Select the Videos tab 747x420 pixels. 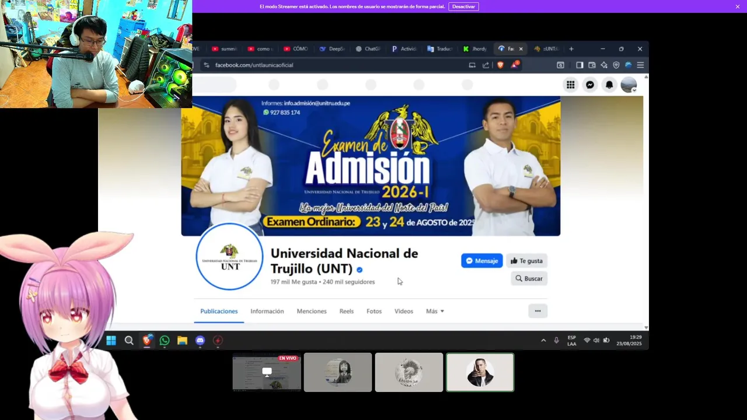(x=404, y=311)
